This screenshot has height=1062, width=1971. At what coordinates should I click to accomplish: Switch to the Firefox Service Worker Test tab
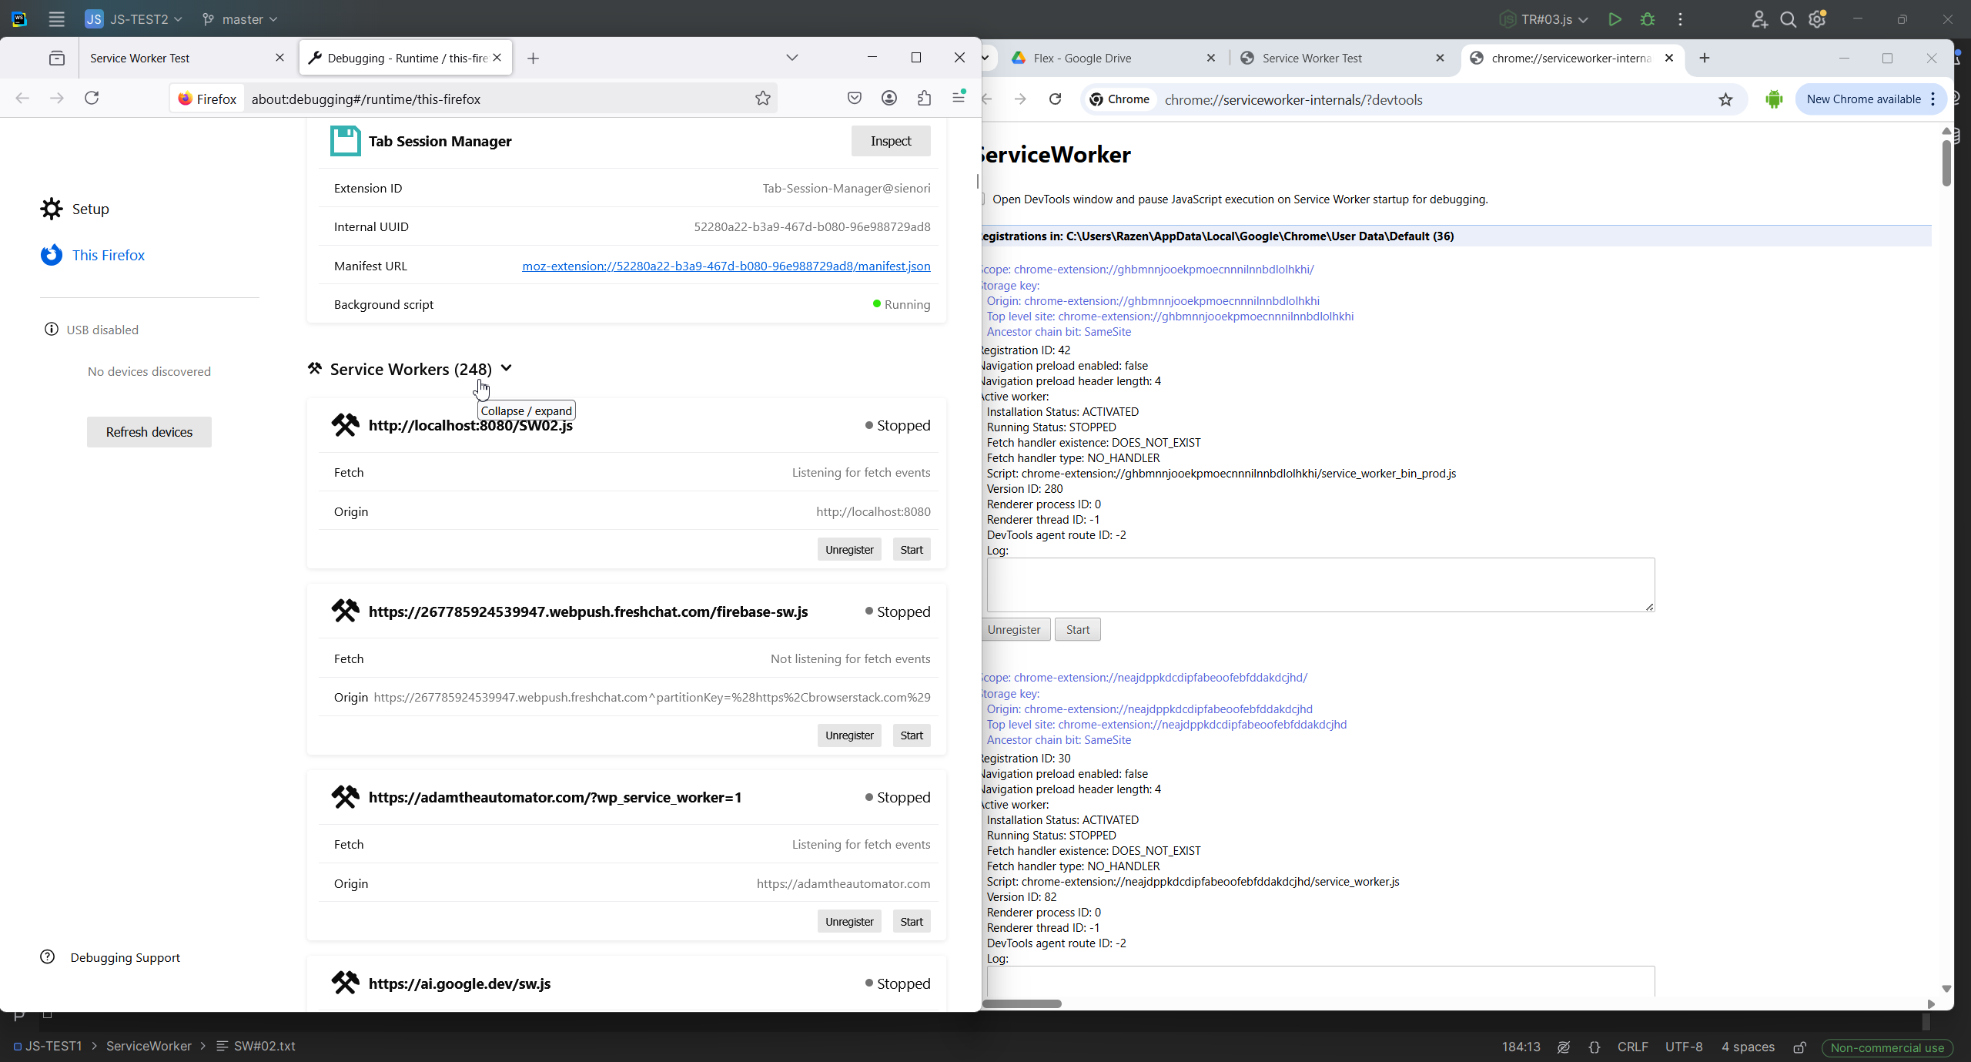140,59
